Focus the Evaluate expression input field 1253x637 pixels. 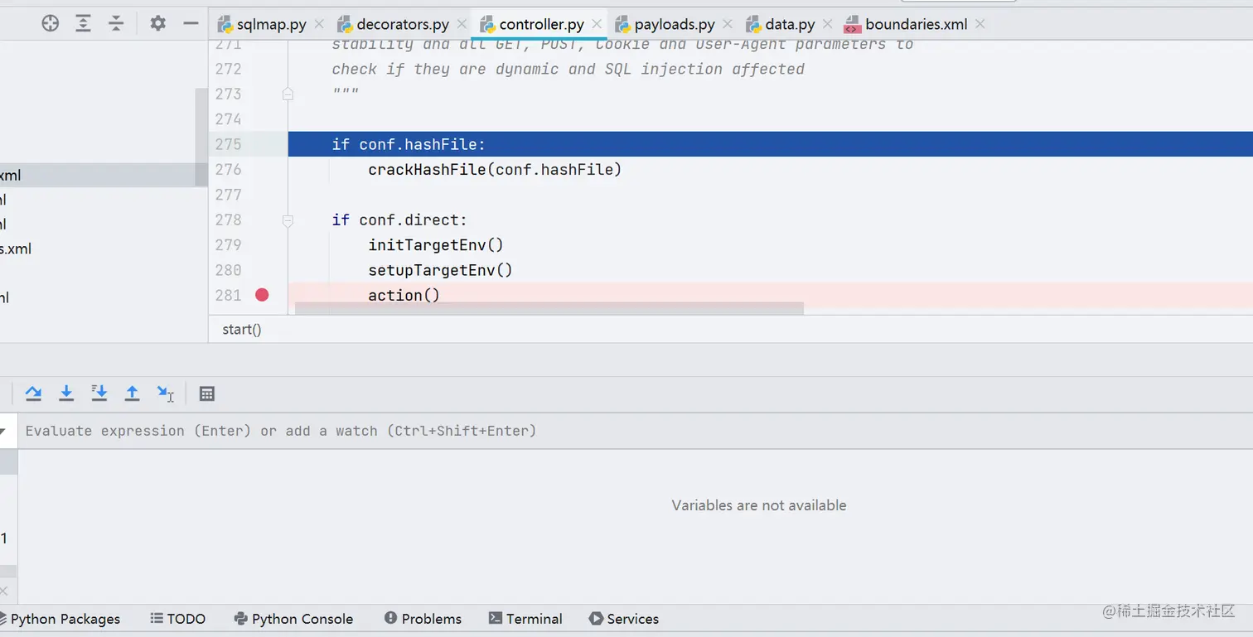635,431
